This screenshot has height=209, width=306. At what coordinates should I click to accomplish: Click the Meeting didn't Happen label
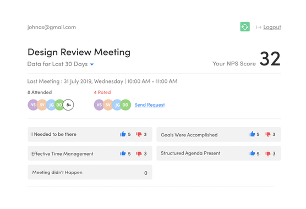[x=57, y=172]
